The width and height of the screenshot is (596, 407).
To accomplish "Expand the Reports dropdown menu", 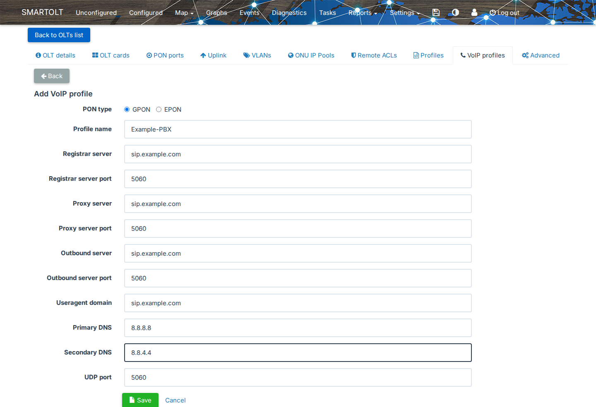I will [x=363, y=13].
